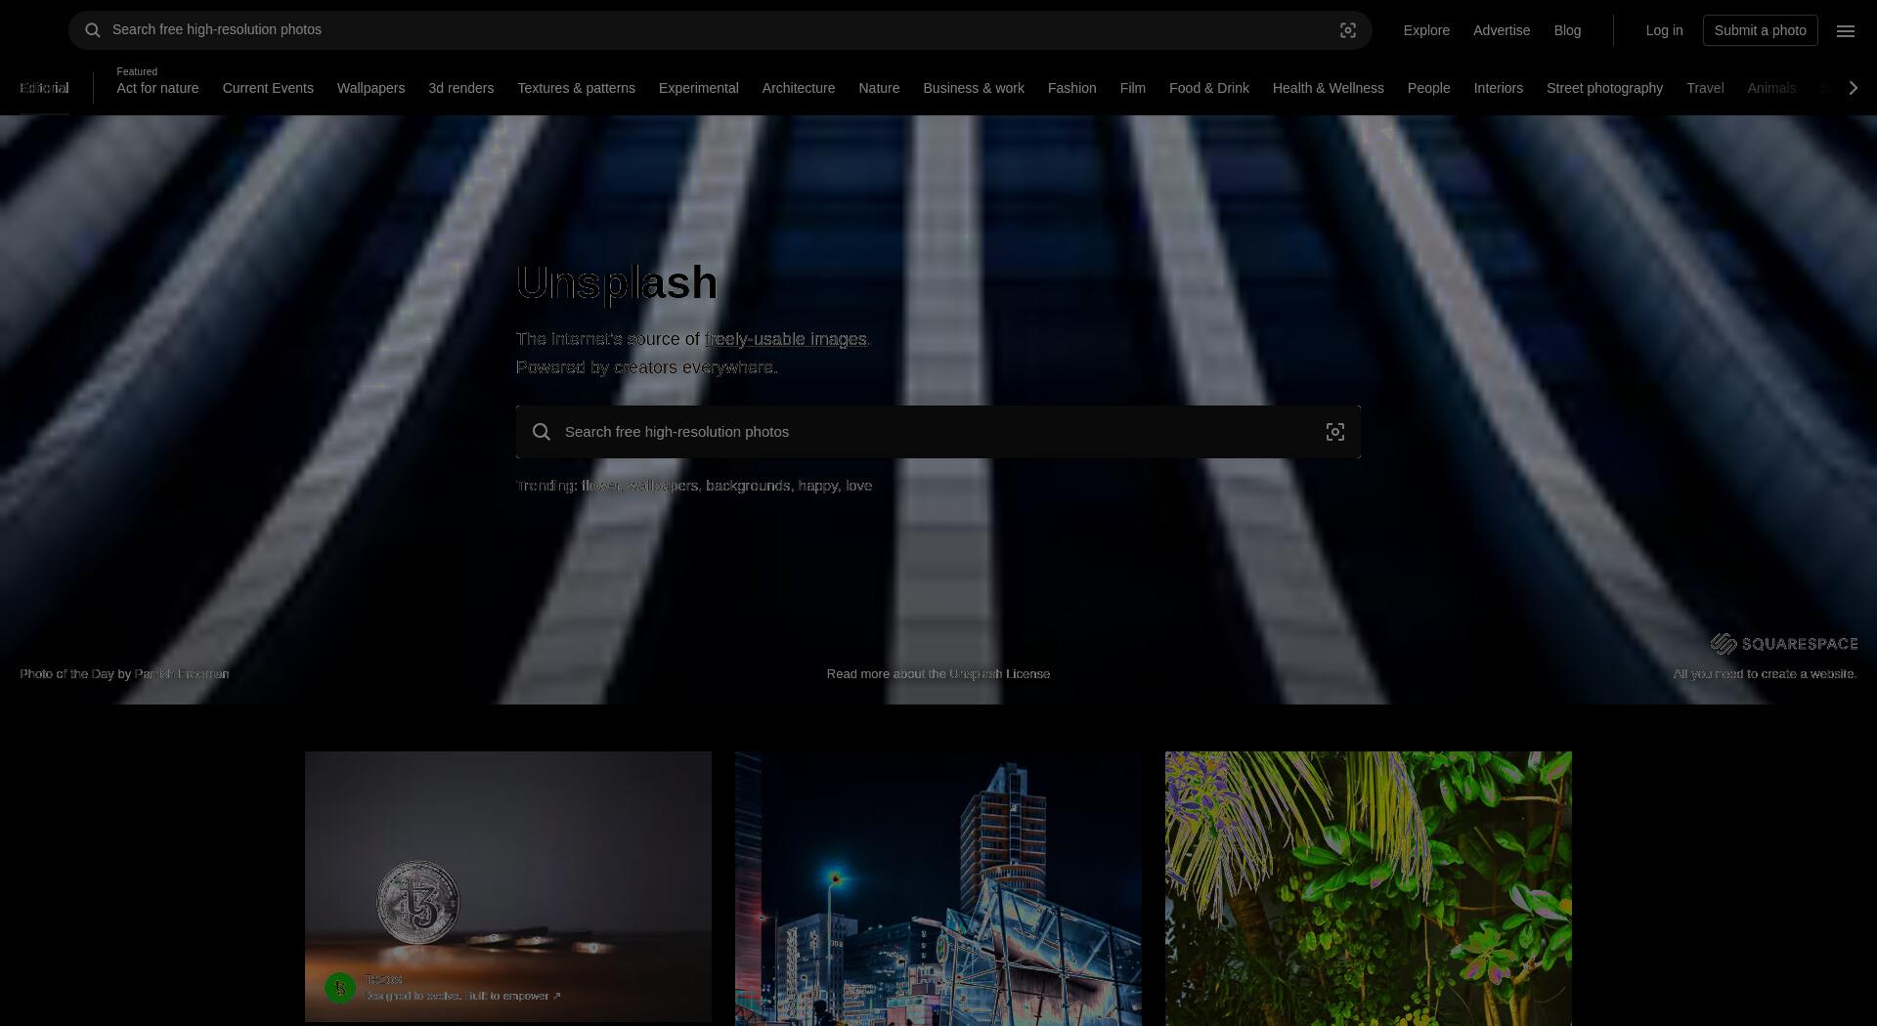Open Animals category
Viewport: 1877px width, 1026px height.
coord(1771,88)
